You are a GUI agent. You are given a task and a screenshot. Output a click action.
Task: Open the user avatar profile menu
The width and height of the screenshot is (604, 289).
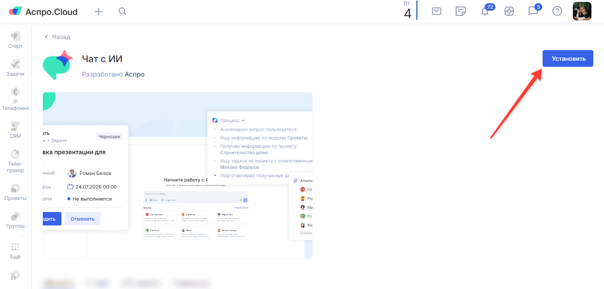582,11
